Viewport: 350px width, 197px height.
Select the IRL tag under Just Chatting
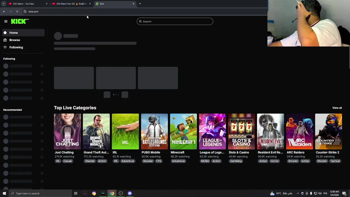pos(58,161)
